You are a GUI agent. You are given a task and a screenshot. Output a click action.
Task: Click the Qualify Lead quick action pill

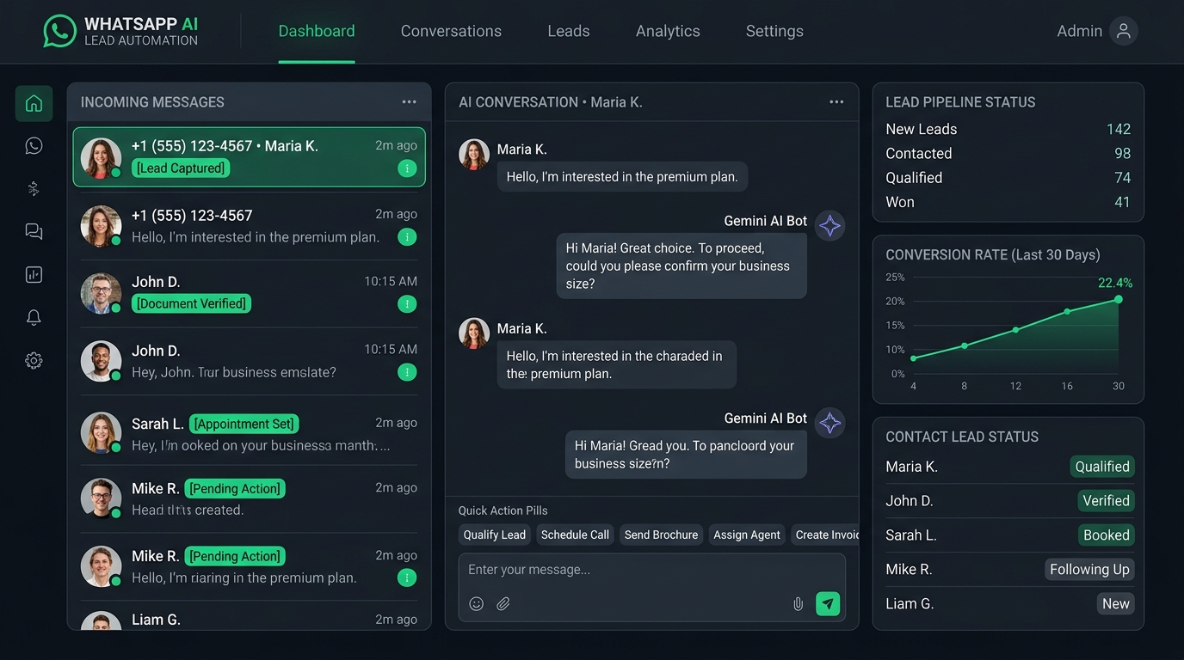(495, 535)
